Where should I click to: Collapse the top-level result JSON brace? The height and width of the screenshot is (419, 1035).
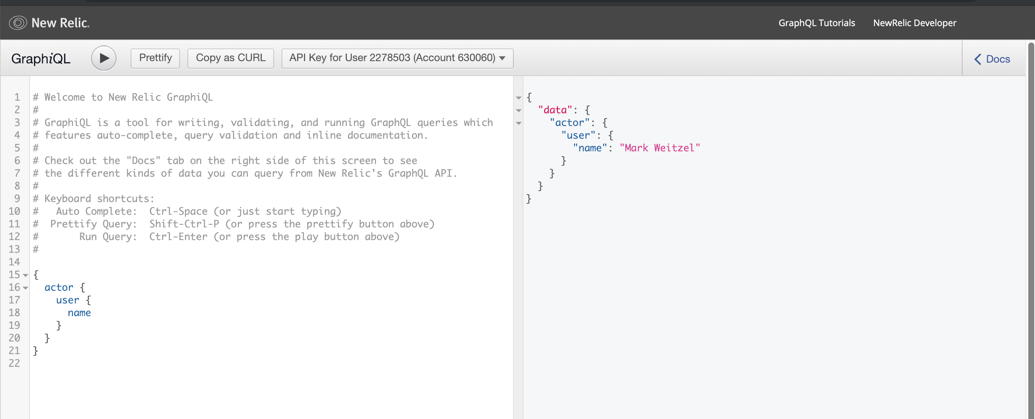pos(518,98)
